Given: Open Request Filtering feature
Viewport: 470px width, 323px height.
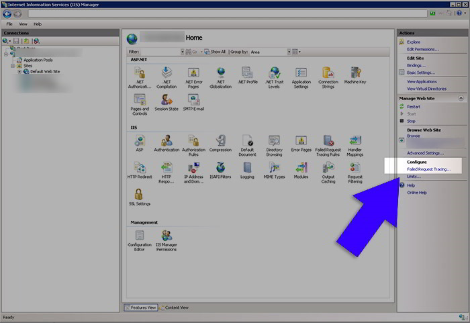Looking at the screenshot, I should 355,172.
